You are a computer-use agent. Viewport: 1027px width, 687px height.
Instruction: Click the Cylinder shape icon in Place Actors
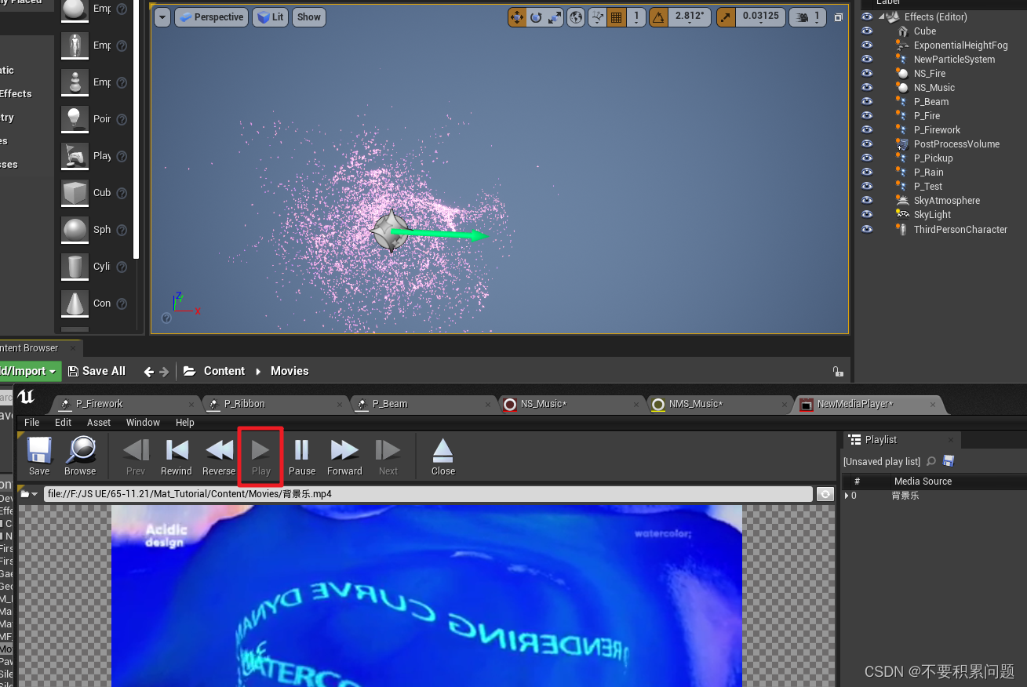[x=75, y=267]
